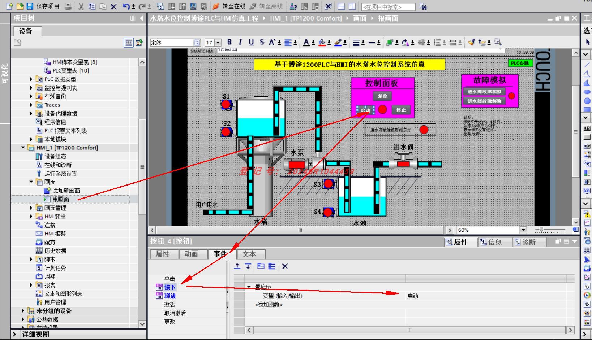Expand the PLC 数据类型 tree node
The width and height of the screenshot is (592, 340).
31,79
